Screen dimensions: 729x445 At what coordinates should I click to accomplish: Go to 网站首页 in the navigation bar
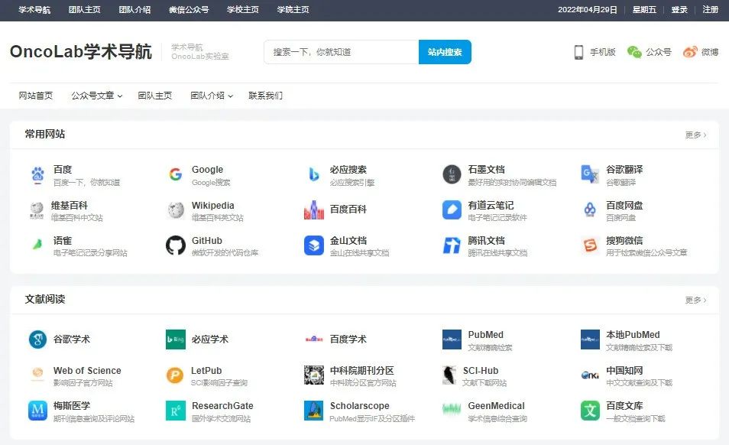36,96
